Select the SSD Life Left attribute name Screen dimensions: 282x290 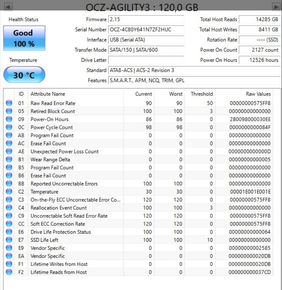(x=45, y=240)
